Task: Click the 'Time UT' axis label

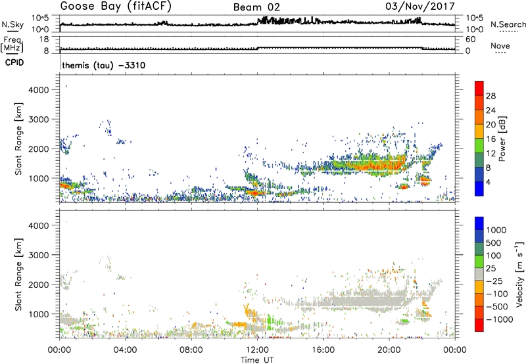Action: pyautogui.click(x=257, y=360)
